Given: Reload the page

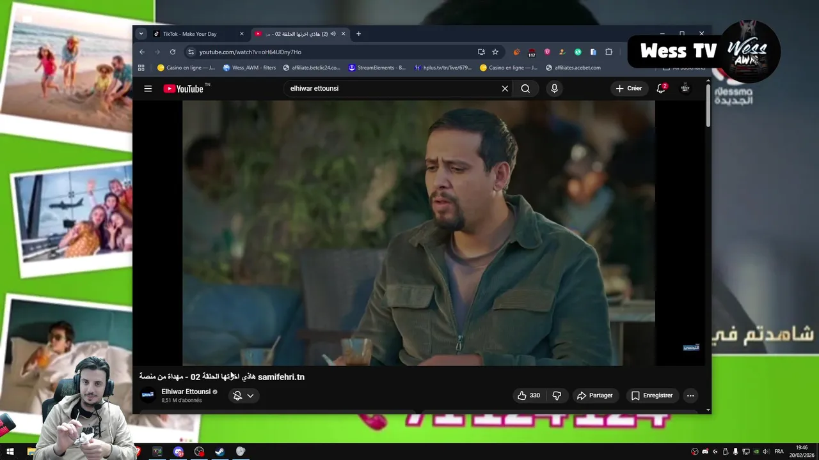Looking at the screenshot, I should (x=173, y=52).
